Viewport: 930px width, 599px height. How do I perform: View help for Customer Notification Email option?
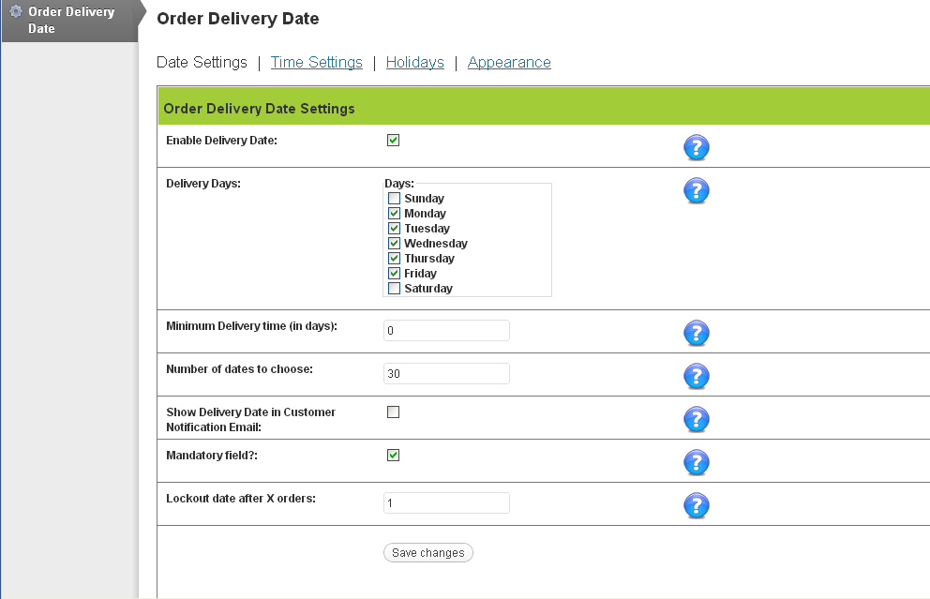[x=697, y=420]
